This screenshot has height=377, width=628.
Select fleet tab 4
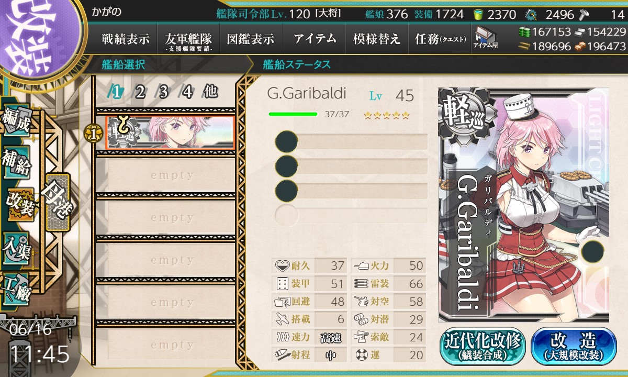pos(187,92)
